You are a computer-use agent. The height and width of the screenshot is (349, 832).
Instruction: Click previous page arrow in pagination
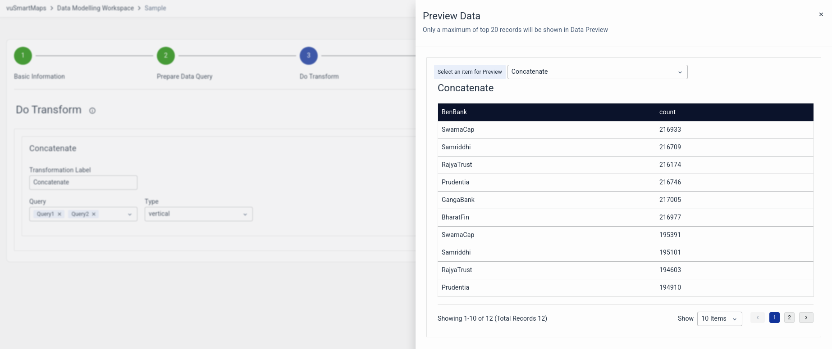pos(758,318)
